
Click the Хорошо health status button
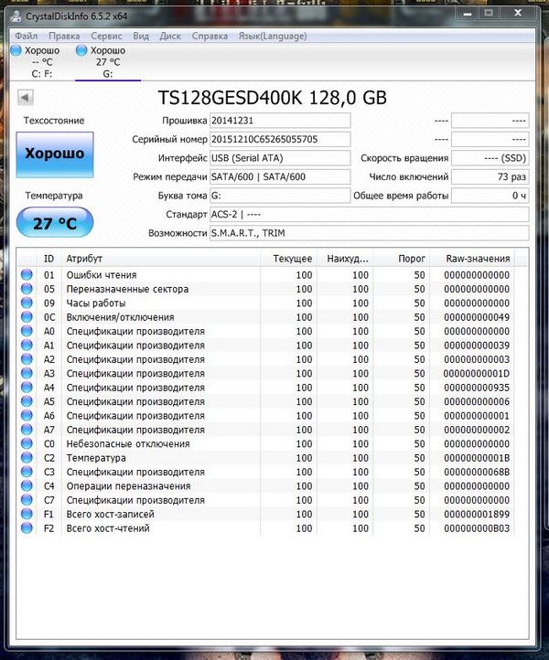pyautogui.click(x=54, y=154)
